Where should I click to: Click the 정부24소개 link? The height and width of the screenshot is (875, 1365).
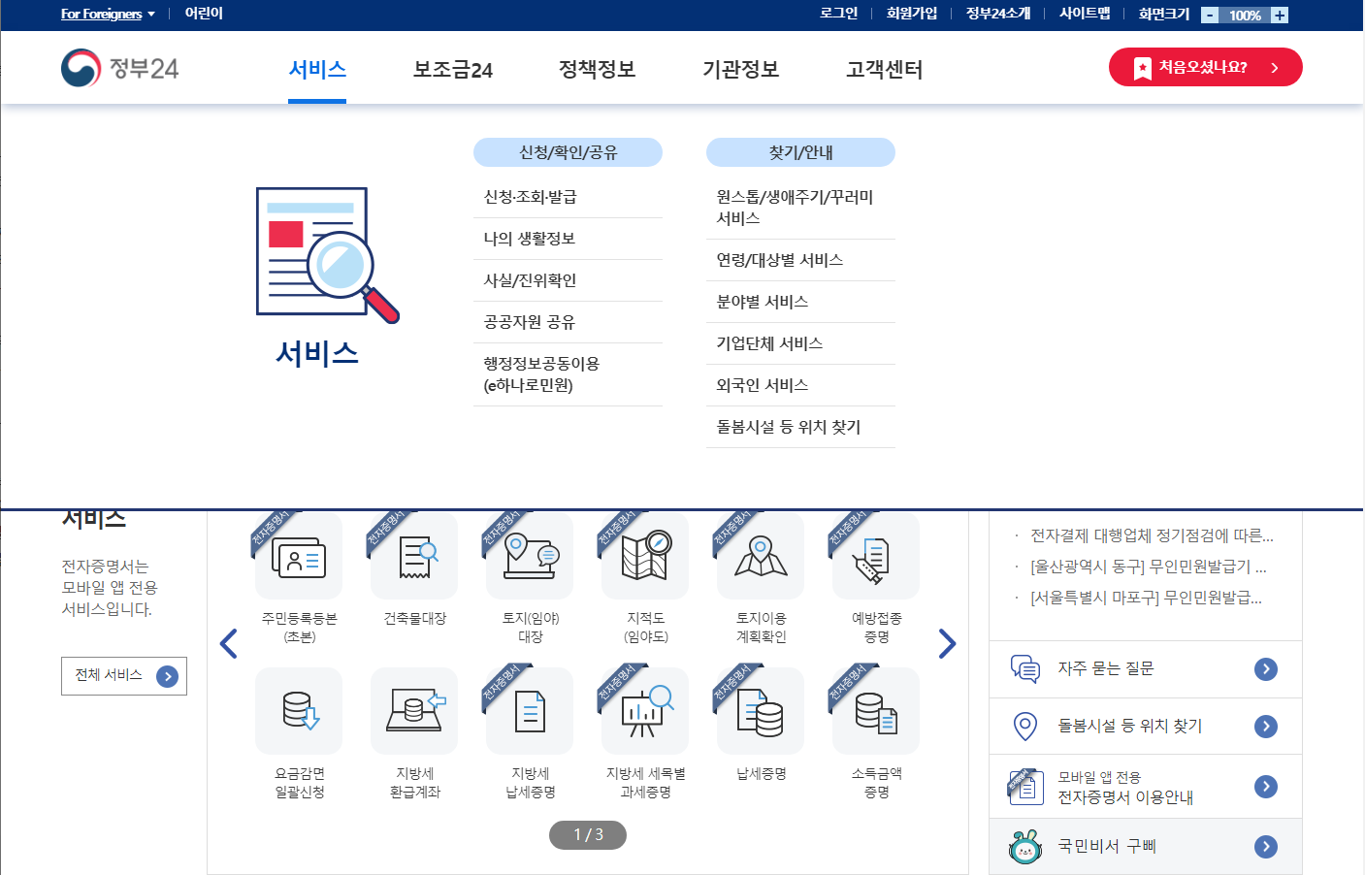click(998, 14)
